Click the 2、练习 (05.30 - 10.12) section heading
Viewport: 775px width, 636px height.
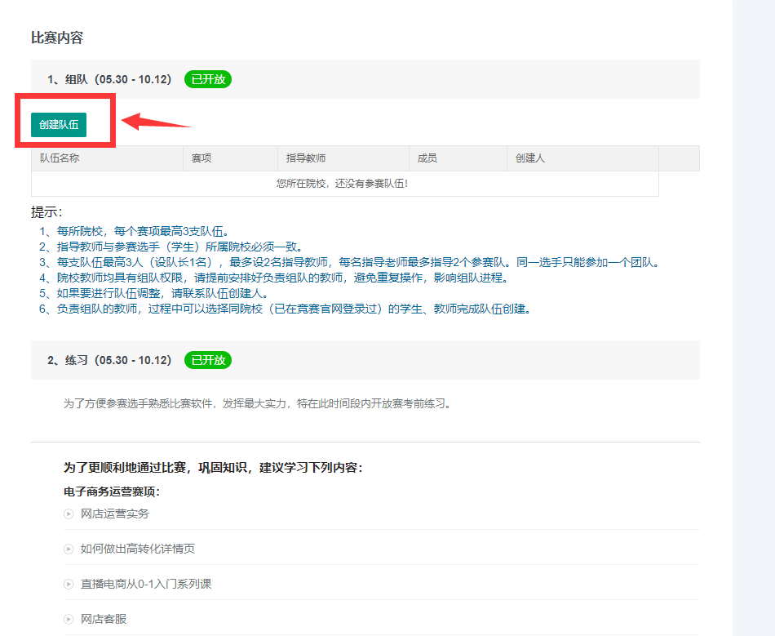109,360
